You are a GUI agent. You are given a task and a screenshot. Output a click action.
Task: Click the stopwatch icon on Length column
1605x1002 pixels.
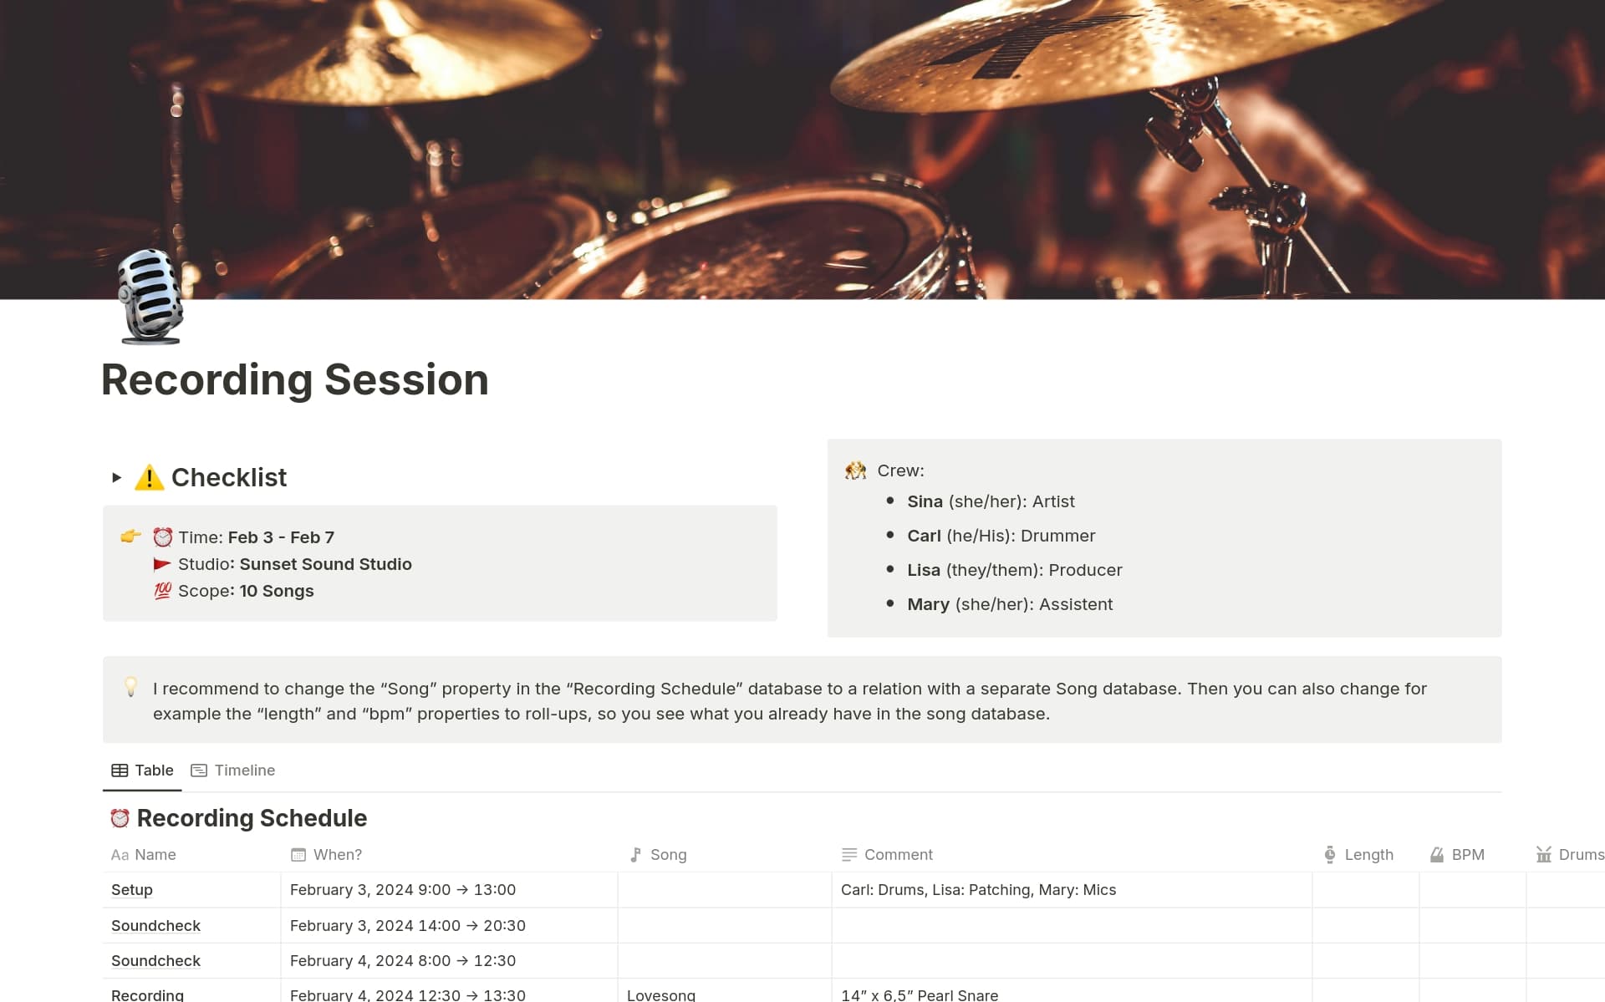tap(1329, 854)
